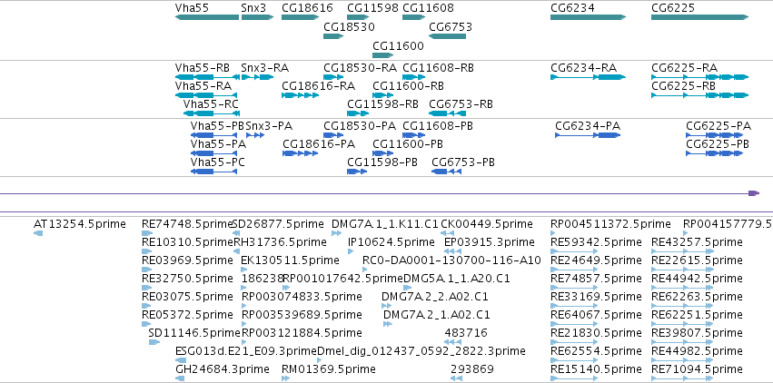
Task: Select EST EK130511.5prime
Action: click(x=290, y=260)
